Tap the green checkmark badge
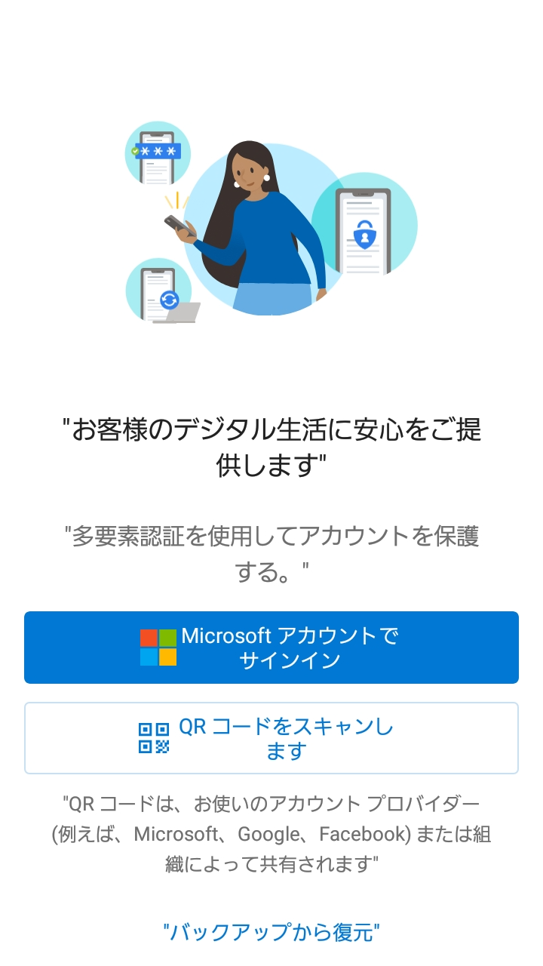The image size is (543, 966). (x=135, y=152)
